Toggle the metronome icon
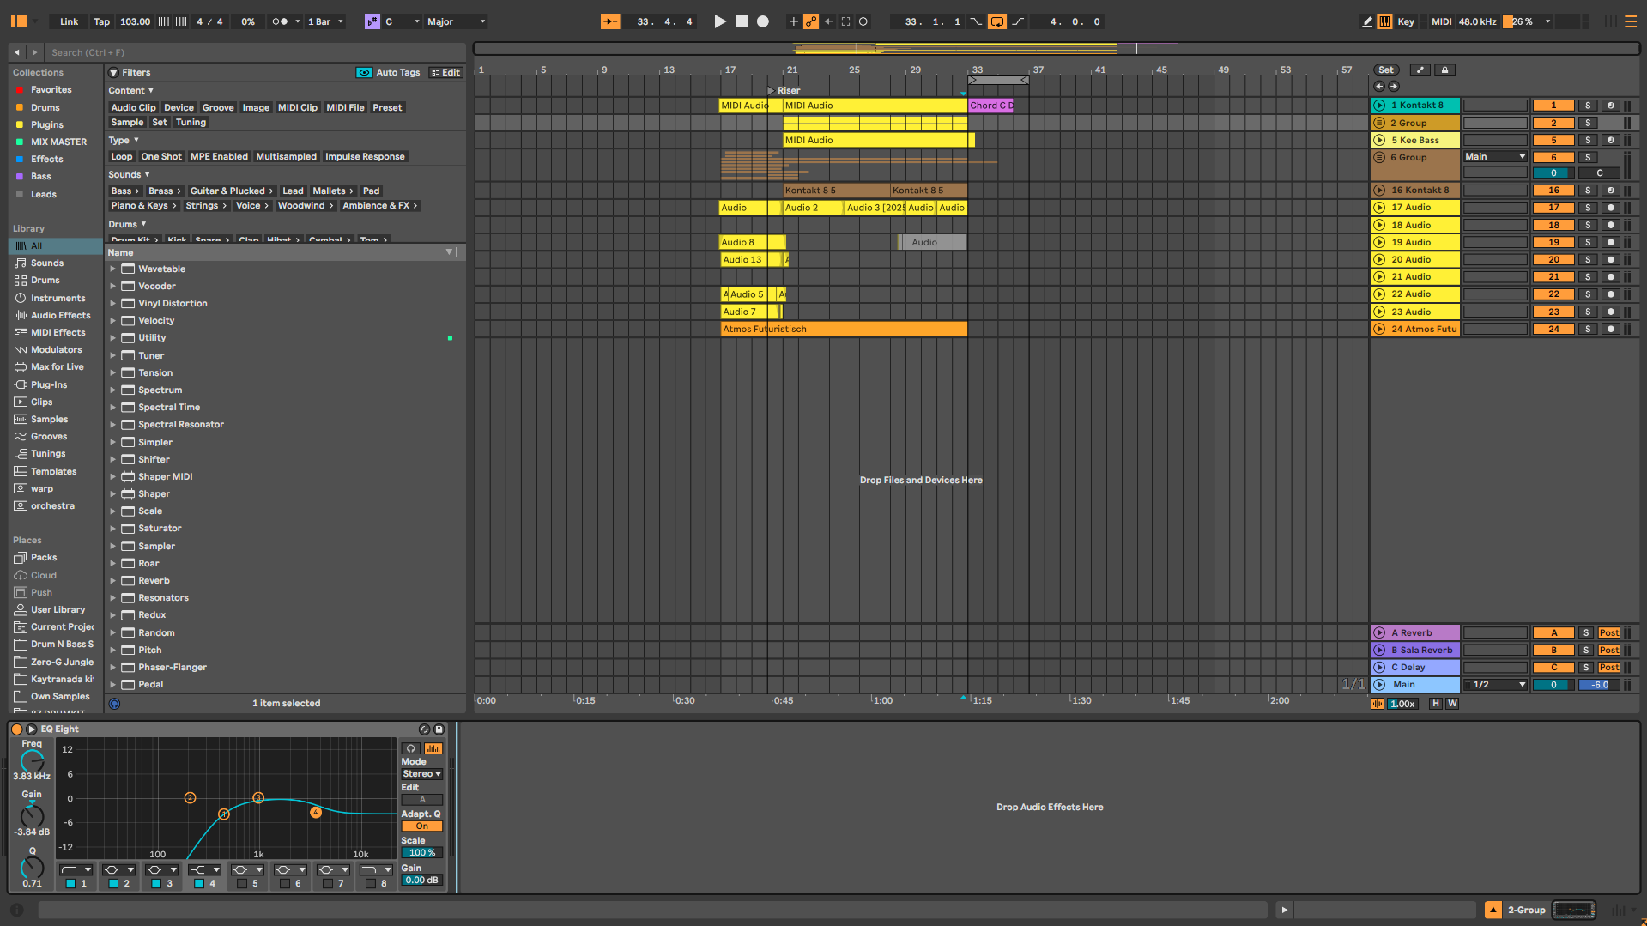The height and width of the screenshot is (926, 1647). (280, 21)
